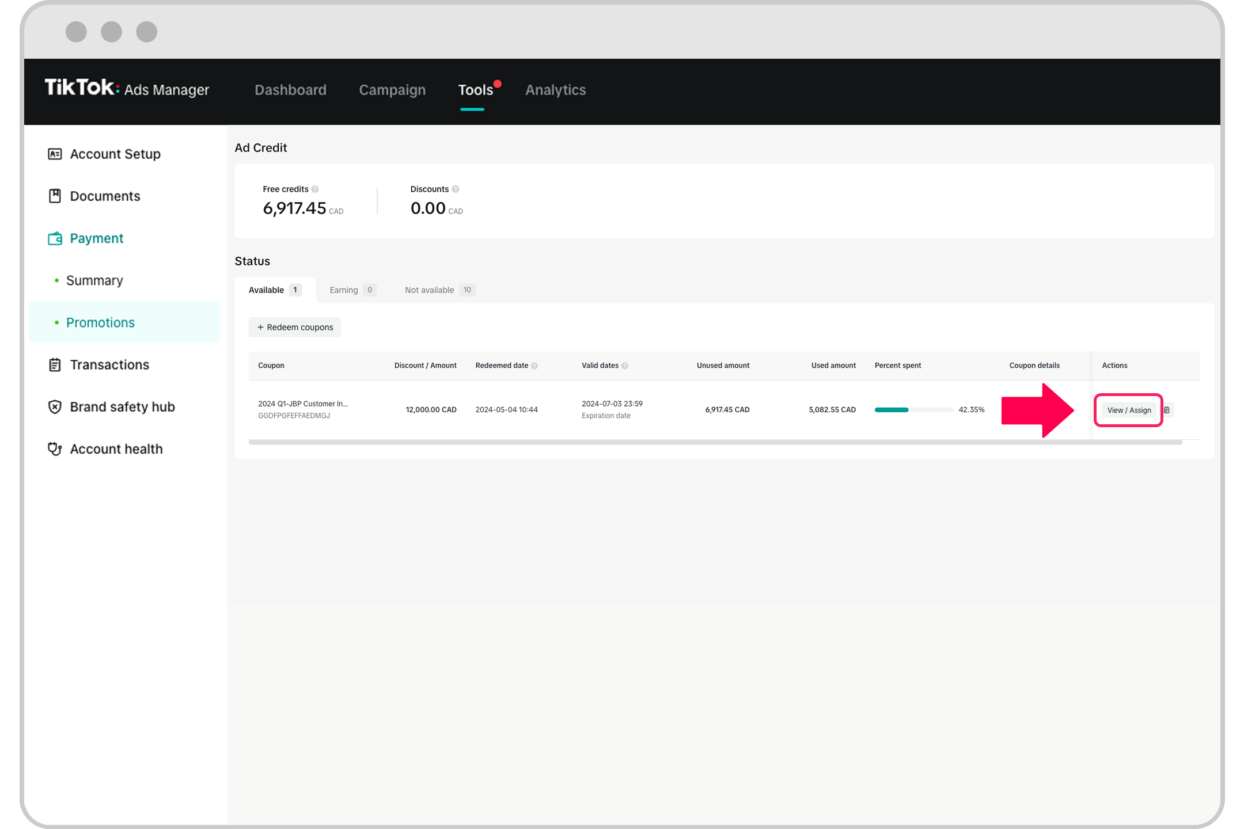Click the Account Setup sidebar icon
This screenshot has width=1244, height=829.
[x=55, y=154]
